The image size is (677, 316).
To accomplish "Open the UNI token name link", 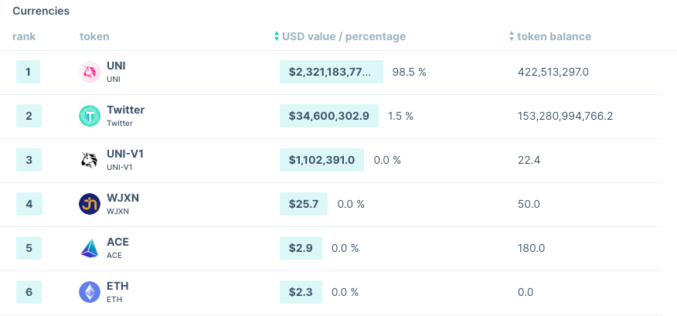I will pos(116,66).
